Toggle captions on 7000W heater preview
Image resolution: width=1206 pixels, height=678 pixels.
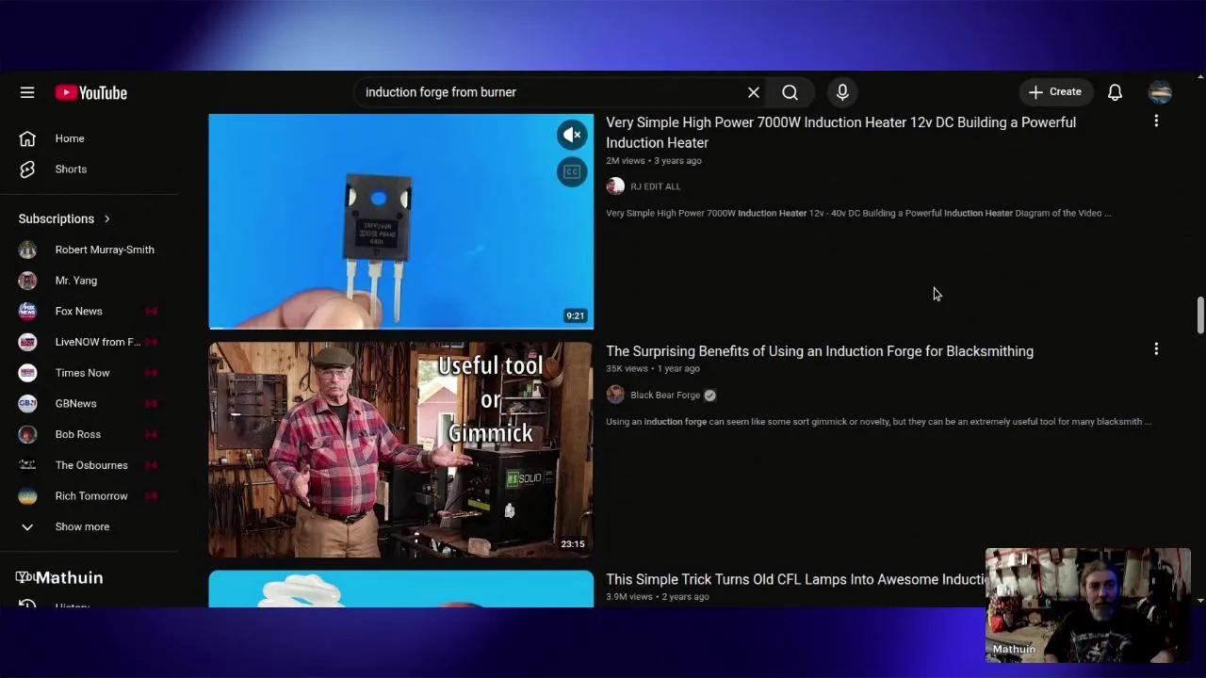tap(572, 171)
